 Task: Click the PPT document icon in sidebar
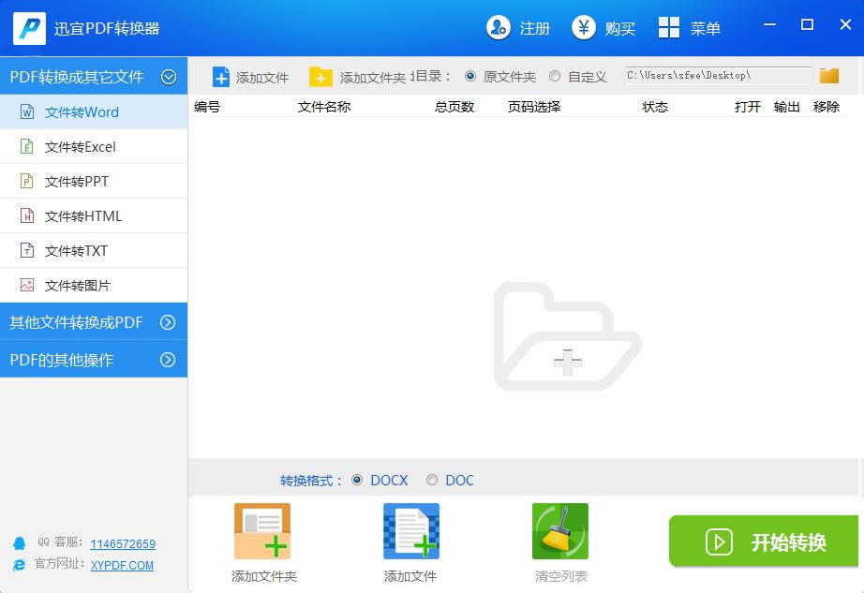coord(27,181)
